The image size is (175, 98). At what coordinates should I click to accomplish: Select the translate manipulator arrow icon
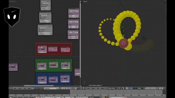click(x=132, y=88)
